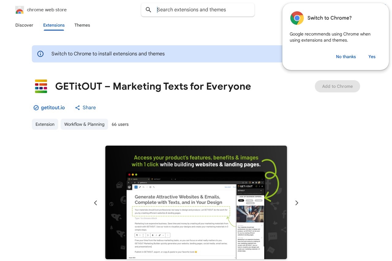Click the Share icon
The image size is (392, 261).
pyautogui.click(x=77, y=108)
